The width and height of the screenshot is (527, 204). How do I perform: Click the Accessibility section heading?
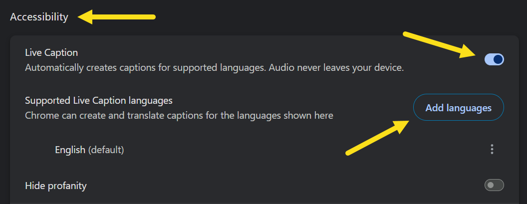pos(39,17)
